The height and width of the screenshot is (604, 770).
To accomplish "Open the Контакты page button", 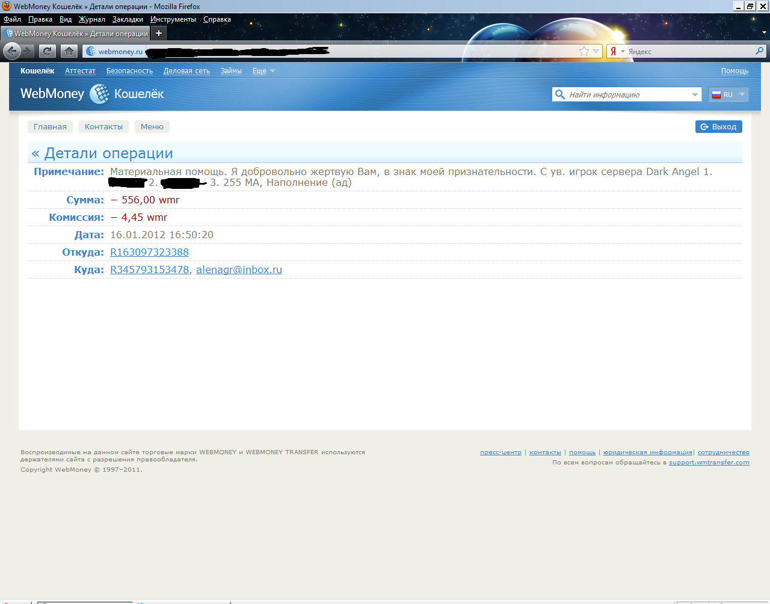I will (x=103, y=126).
